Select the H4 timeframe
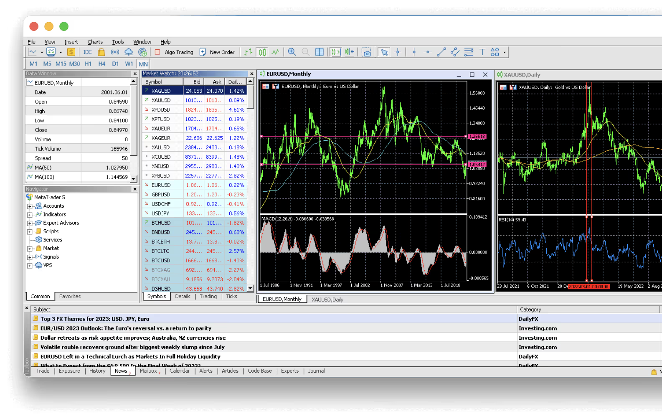662x419 pixels. (x=102, y=64)
